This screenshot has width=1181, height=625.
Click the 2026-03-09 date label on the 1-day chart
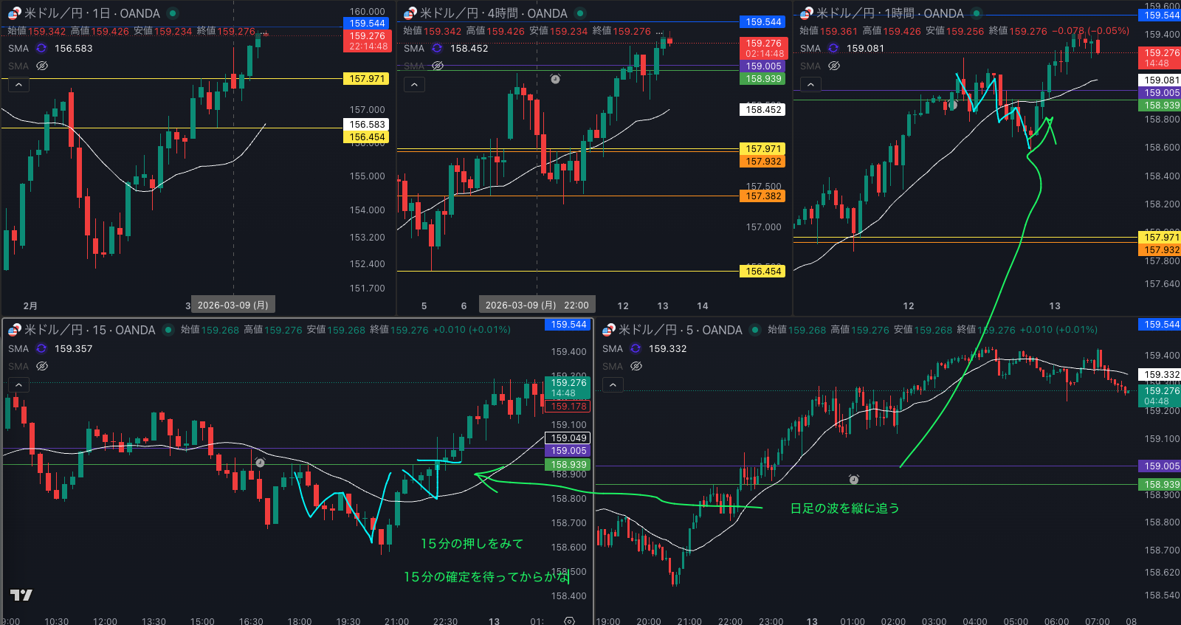(x=233, y=305)
